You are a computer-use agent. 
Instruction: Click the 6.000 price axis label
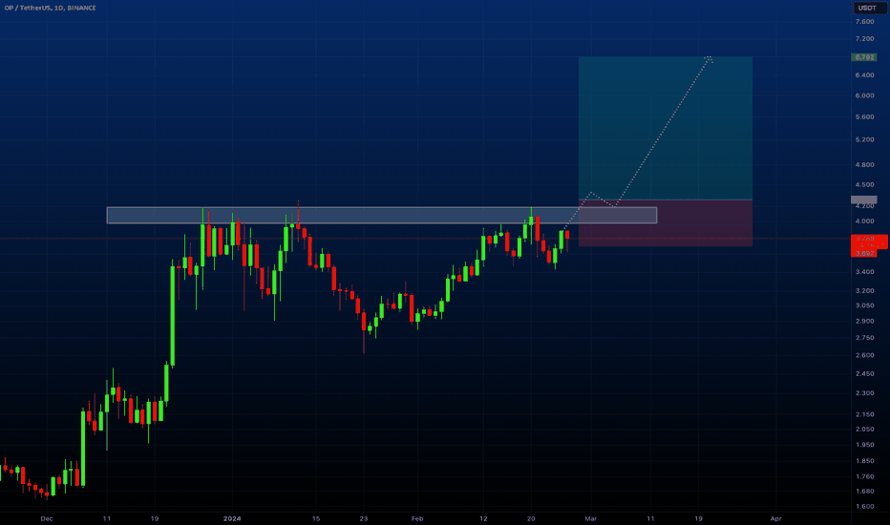[864, 95]
